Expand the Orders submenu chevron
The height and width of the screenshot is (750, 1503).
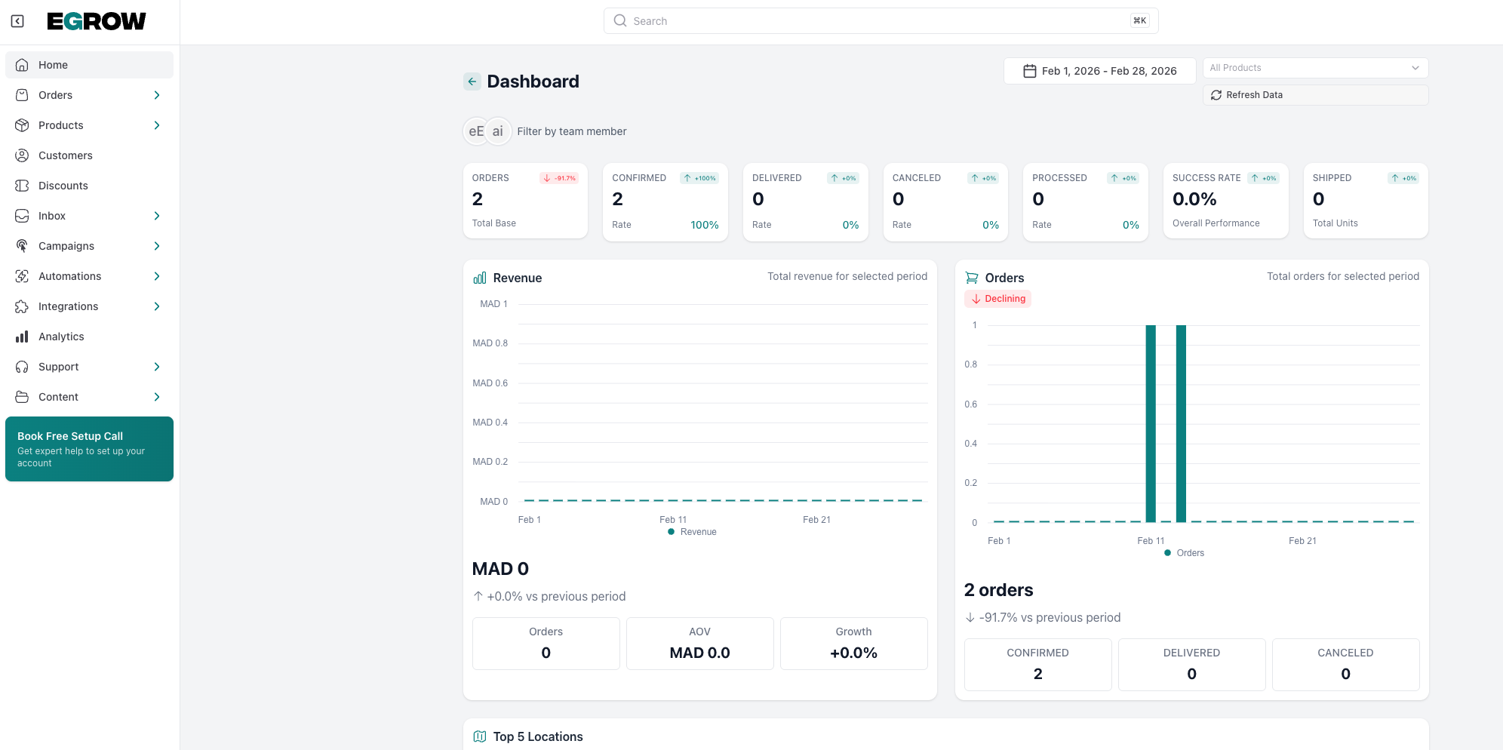(x=157, y=95)
